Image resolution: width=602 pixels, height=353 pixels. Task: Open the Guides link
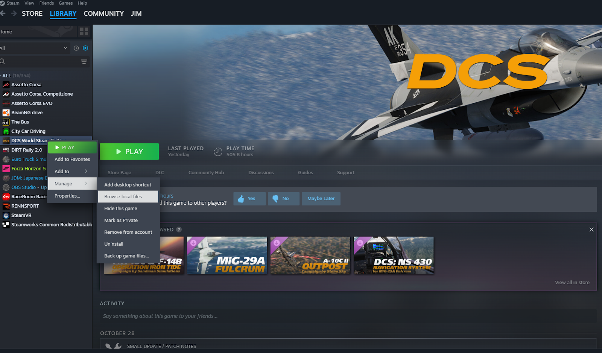[306, 173]
